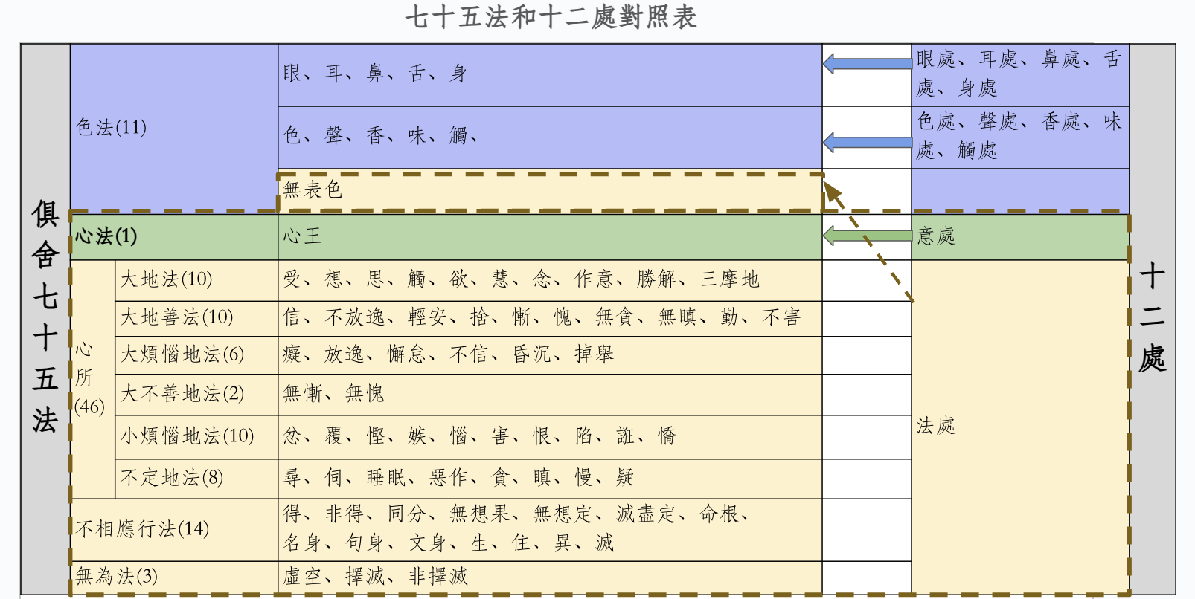Screen dimensions: 1195x599
Task: Select the 無為法(3) cell
Action: [174, 577]
